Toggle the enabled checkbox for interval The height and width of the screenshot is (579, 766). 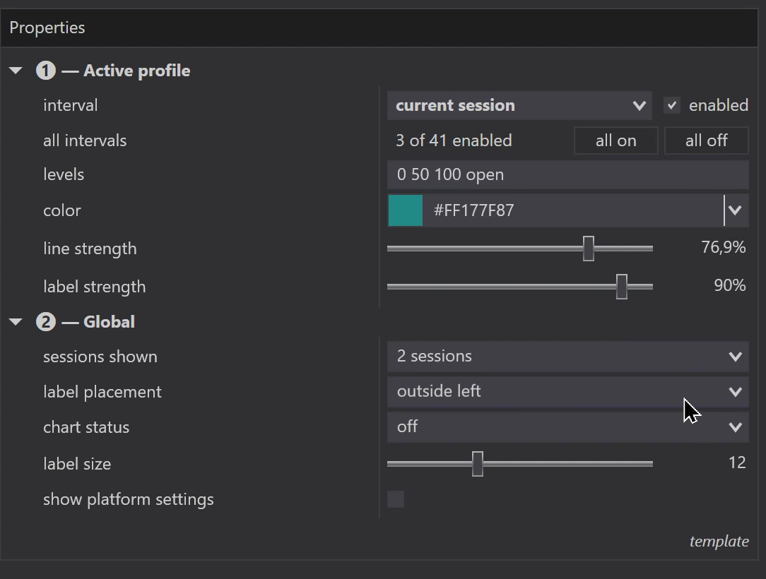coord(672,105)
